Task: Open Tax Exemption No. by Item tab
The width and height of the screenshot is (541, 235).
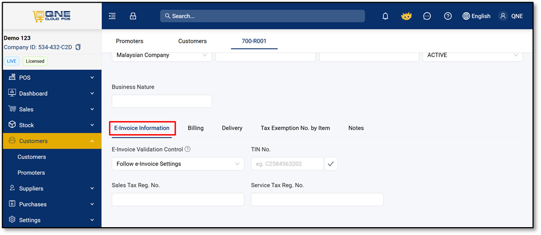Action: [295, 128]
